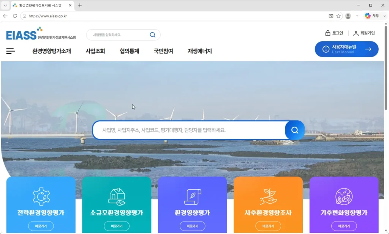
Task: Open browser settings three-dot menu
Action: pos(357,16)
